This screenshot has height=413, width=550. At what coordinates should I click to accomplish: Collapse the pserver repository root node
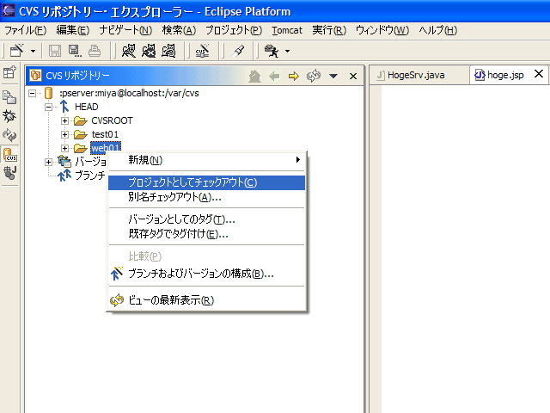click(x=33, y=94)
